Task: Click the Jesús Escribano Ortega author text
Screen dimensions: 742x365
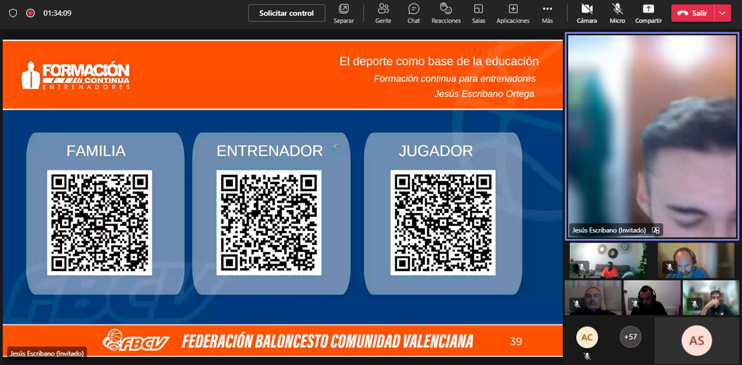Action: (484, 94)
